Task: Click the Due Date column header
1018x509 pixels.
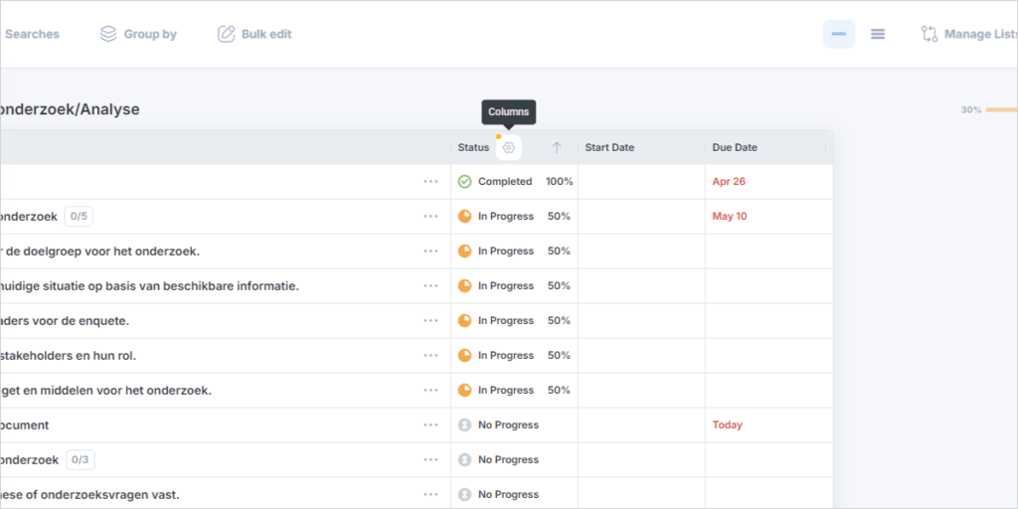Action: click(735, 147)
